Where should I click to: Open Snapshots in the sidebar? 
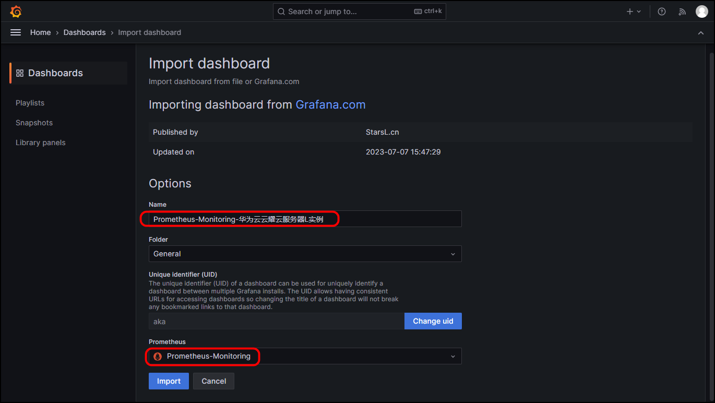click(34, 123)
